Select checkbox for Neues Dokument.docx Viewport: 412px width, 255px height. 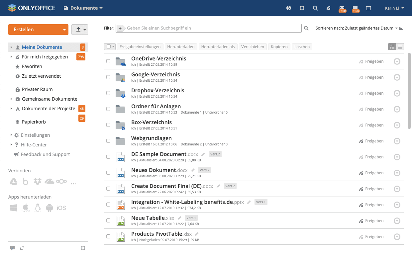click(108, 173)
